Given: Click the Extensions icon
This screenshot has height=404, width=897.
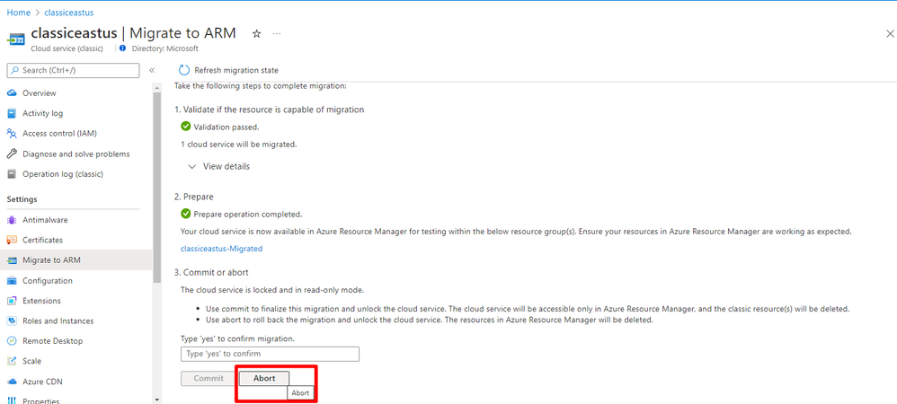Looking at the screenshot, I should 12,301.
